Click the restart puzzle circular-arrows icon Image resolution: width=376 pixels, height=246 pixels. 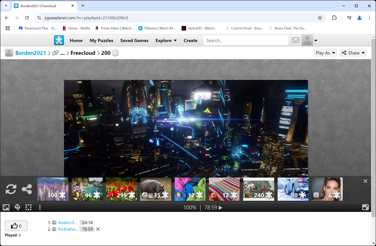coord(11,189)
